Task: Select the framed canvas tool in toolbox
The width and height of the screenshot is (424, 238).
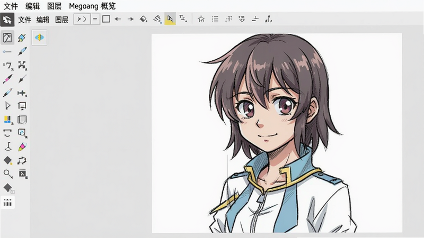Action: [x=22, y=106]
